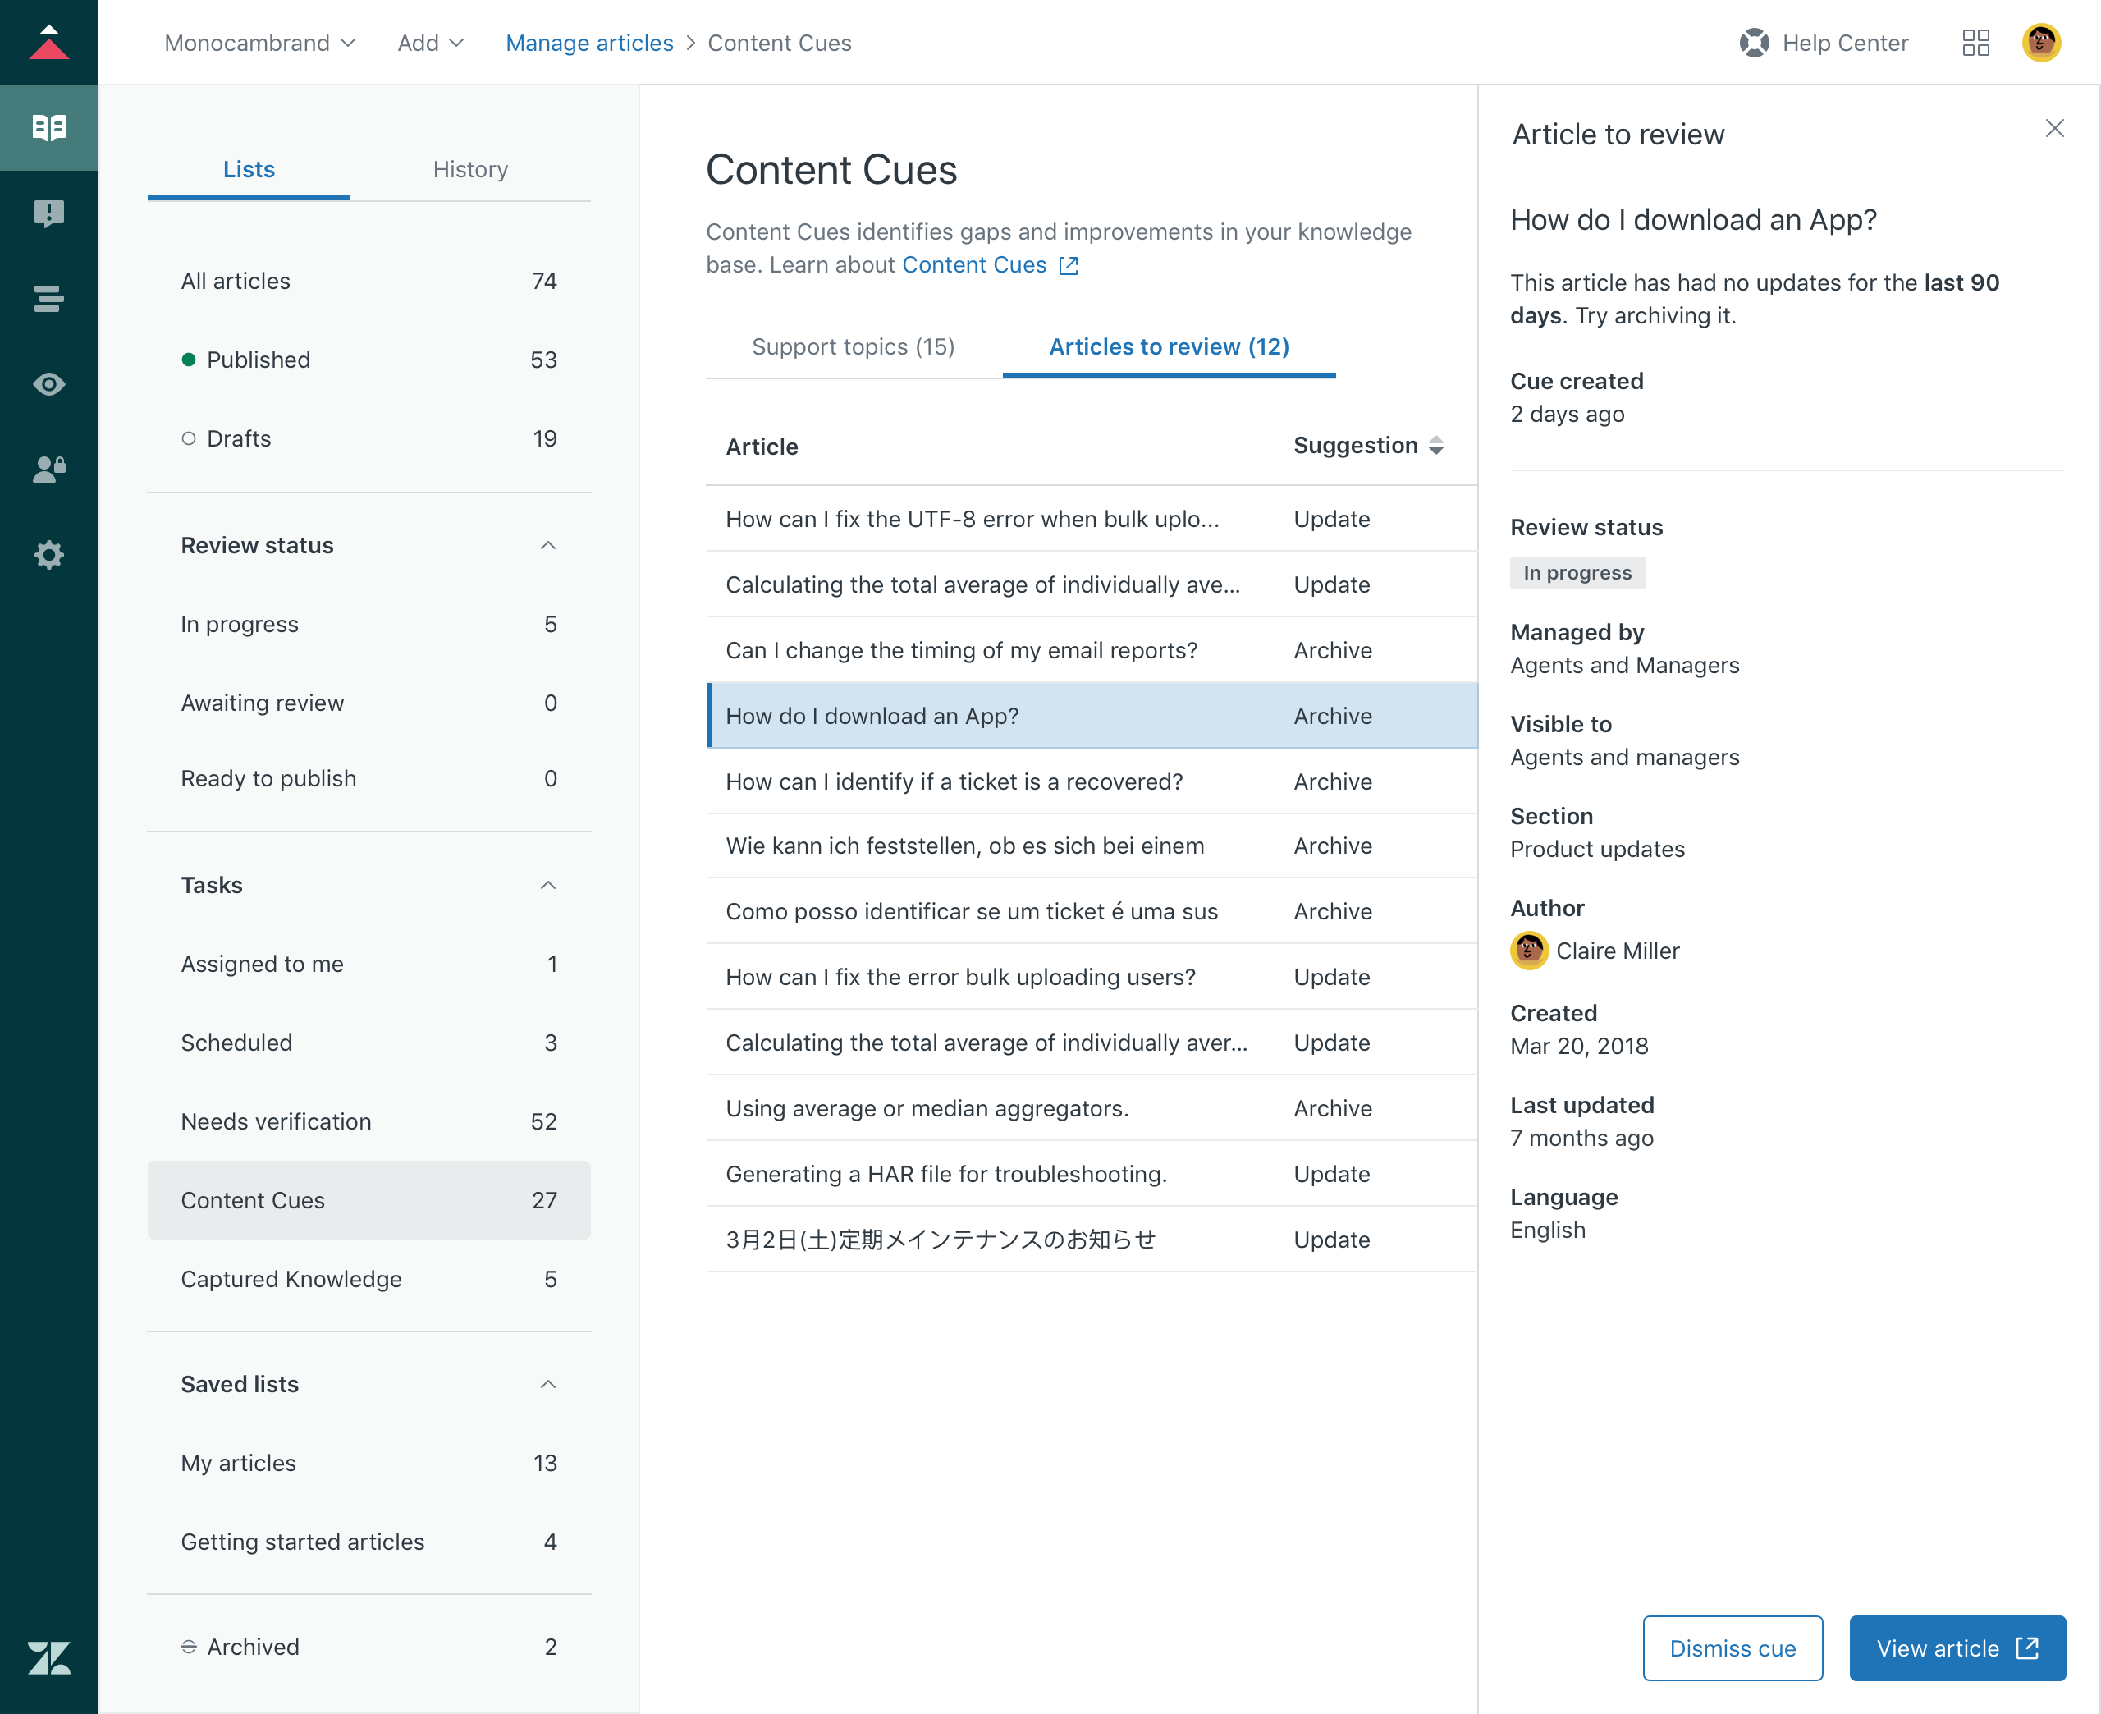Select the History tab
Screen dimensions: 2101x1714
click(469, 169)
